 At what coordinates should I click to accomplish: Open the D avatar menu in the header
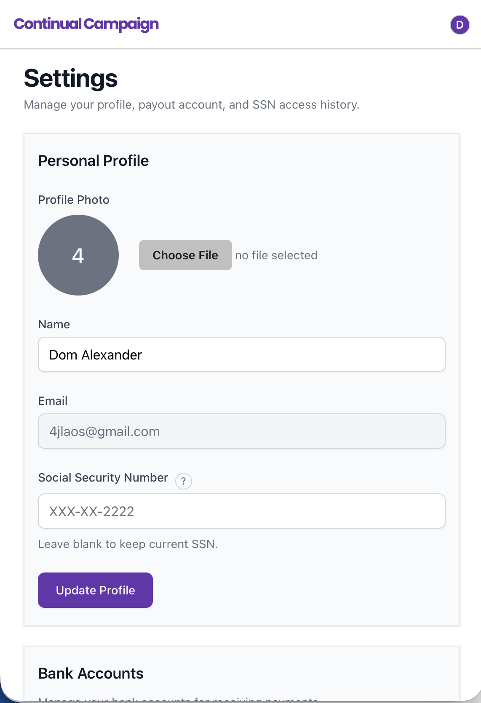(459, 25)
